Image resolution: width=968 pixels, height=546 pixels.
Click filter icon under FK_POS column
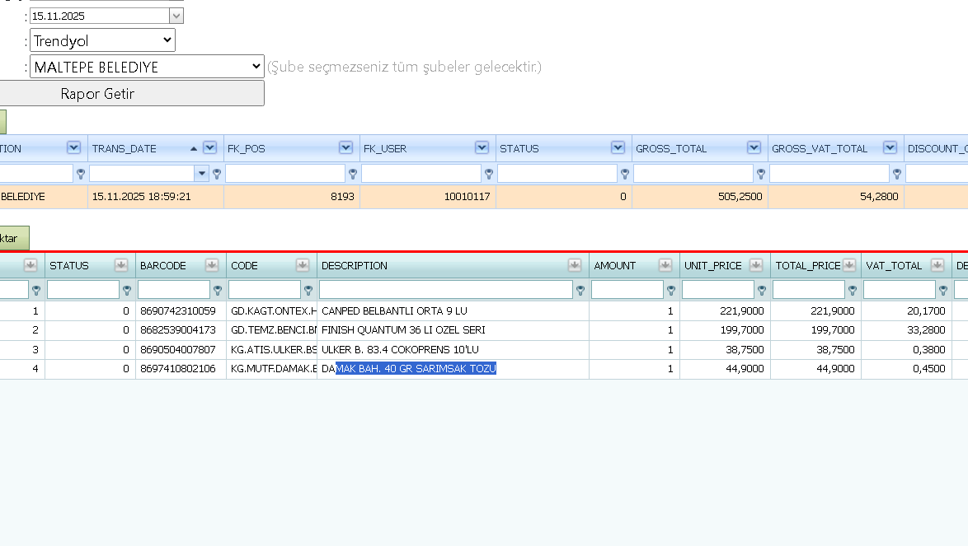tap(353, 175)
